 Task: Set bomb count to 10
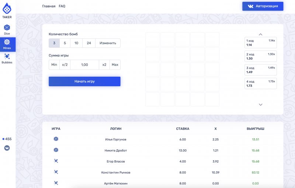[76, 43]
